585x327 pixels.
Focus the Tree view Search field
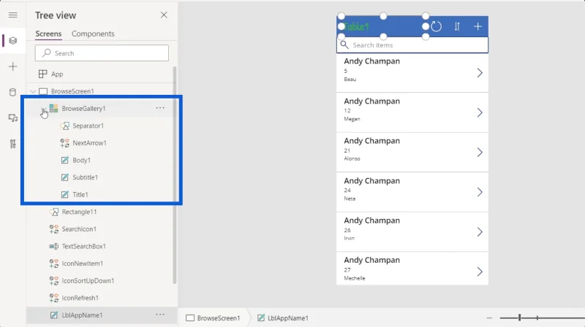[102, 53]
